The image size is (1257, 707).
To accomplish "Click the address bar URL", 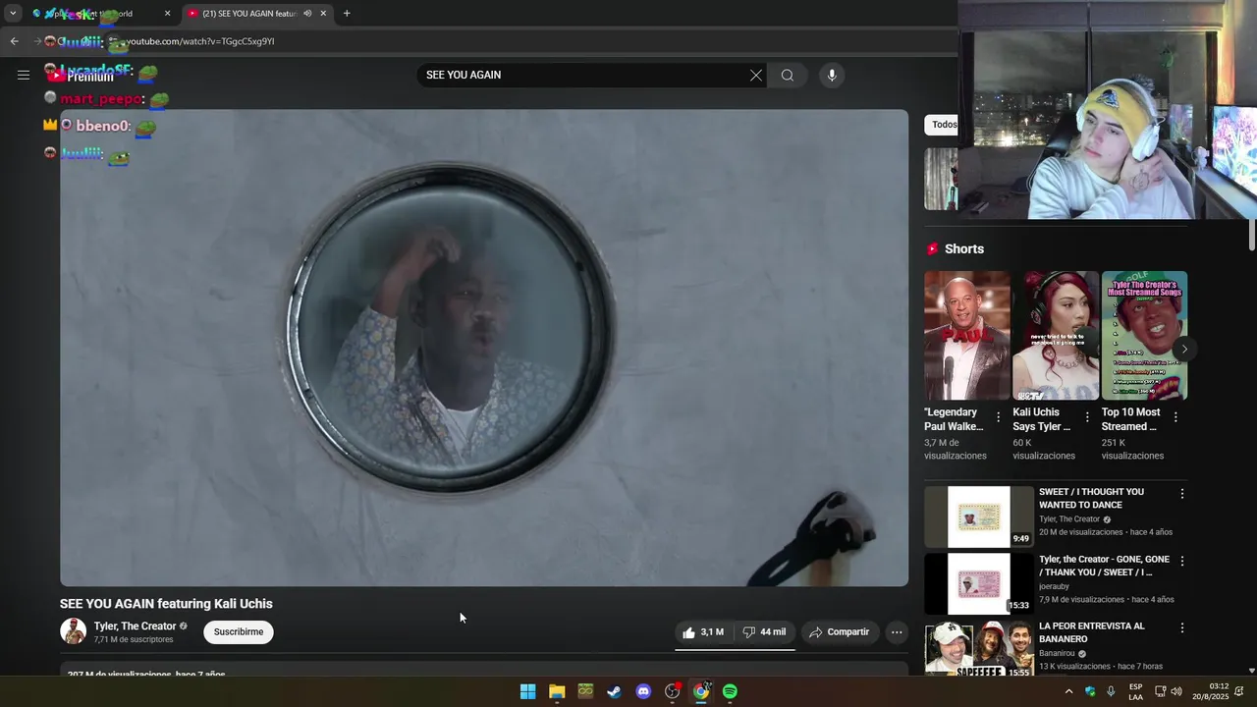I will [200, 41].
